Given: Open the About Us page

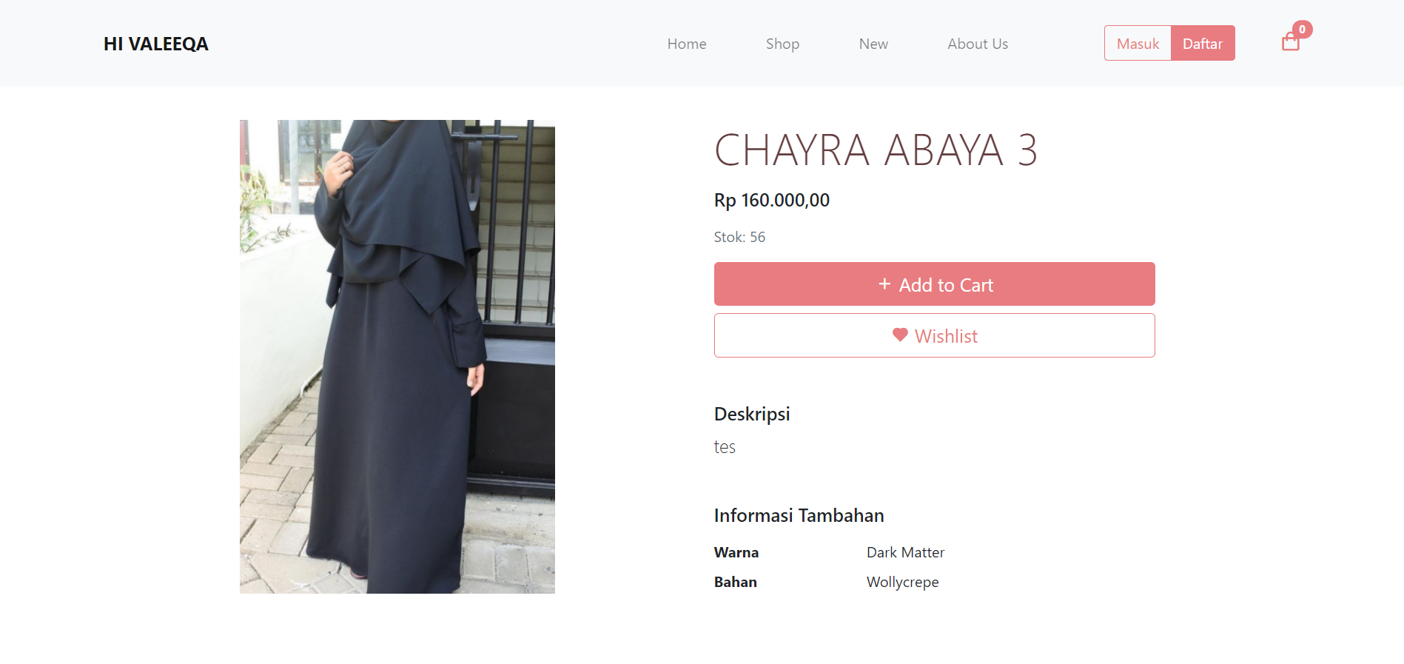Looking at the screenshot, I should point(978,44).
